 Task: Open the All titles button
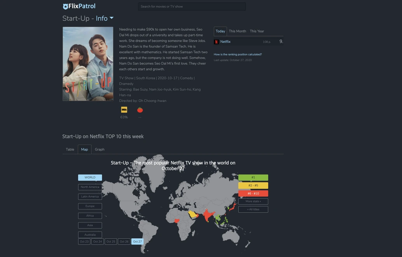coord(253,210)
